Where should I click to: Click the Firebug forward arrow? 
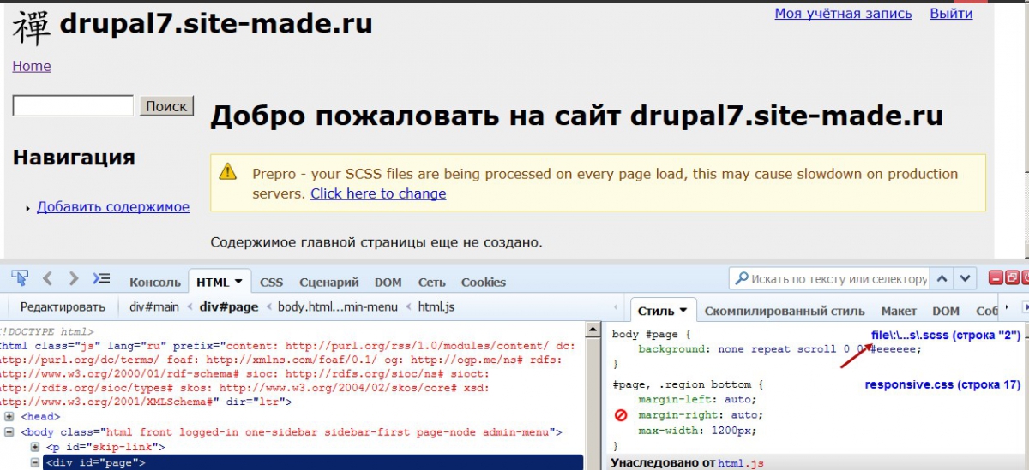74,278
